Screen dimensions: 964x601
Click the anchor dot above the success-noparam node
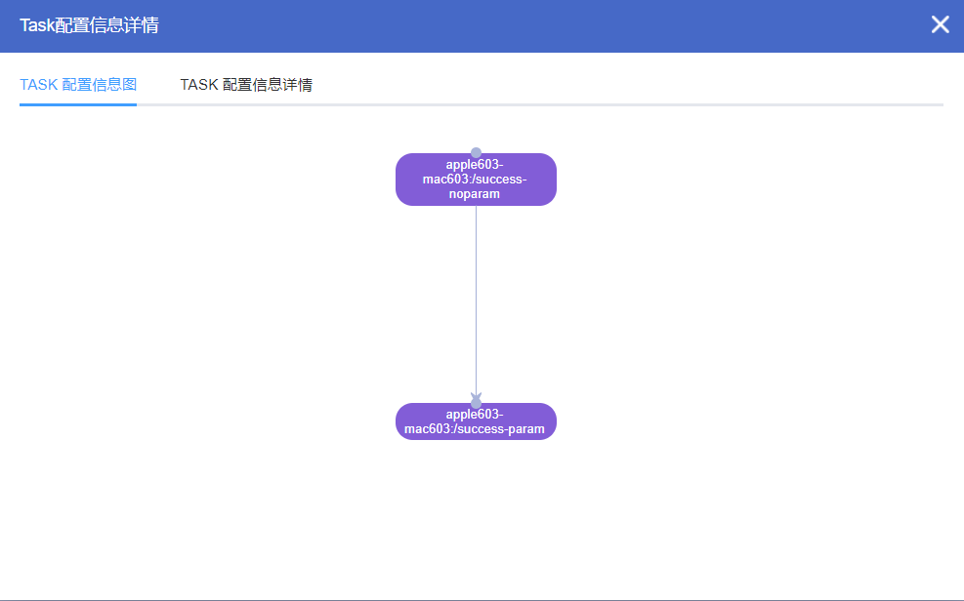(476, 152)
